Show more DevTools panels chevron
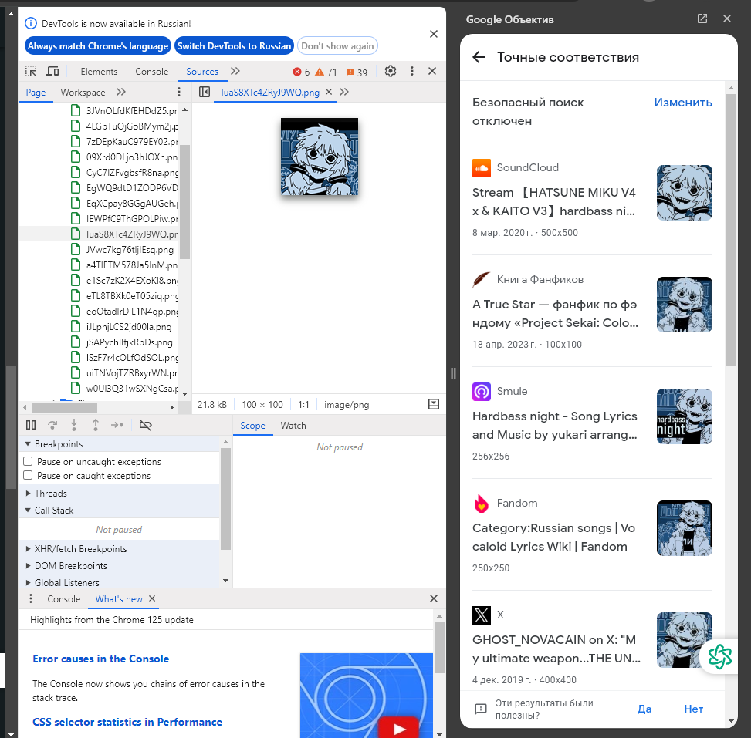This screenshot has height=738, width=751. 235,71
